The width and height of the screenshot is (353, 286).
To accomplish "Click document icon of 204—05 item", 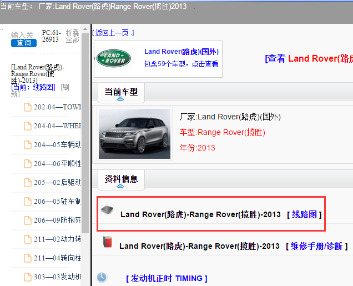I will click(x=28, y=145).
